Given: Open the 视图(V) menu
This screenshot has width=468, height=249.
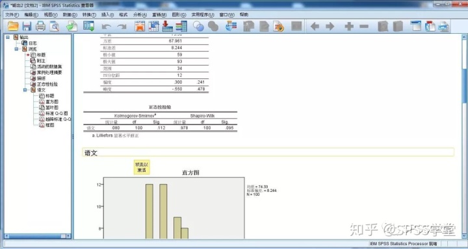Looking at the screenshot, I should (51, 15).
